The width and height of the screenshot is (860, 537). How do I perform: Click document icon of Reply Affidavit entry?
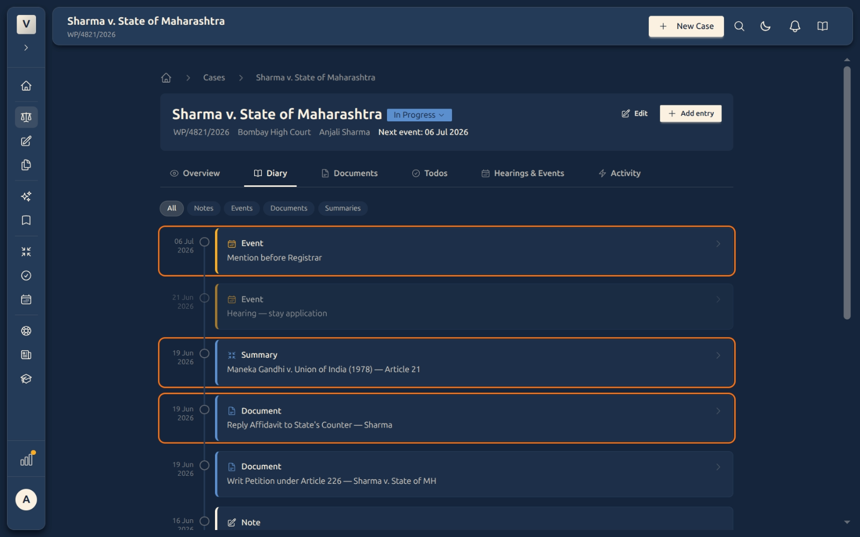click(232, 411)
